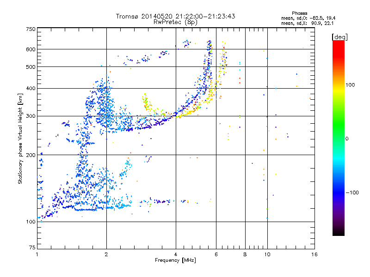370x277 pixels.
Task: Click the phase colorbar gradient
Action: (x=339, y=138)
